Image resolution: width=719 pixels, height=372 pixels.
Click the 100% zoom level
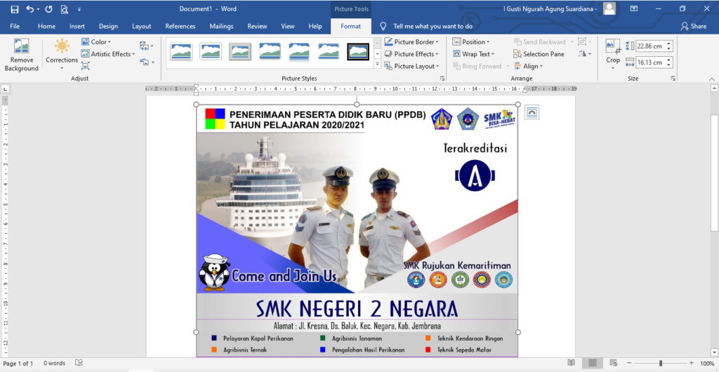click(706, 364)
